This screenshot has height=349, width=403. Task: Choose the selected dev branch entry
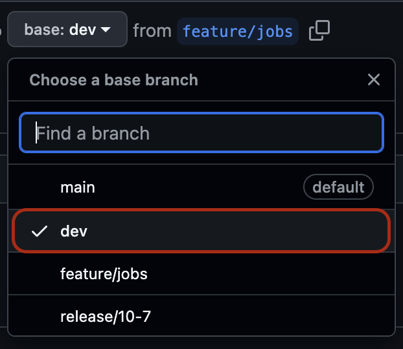201,231
